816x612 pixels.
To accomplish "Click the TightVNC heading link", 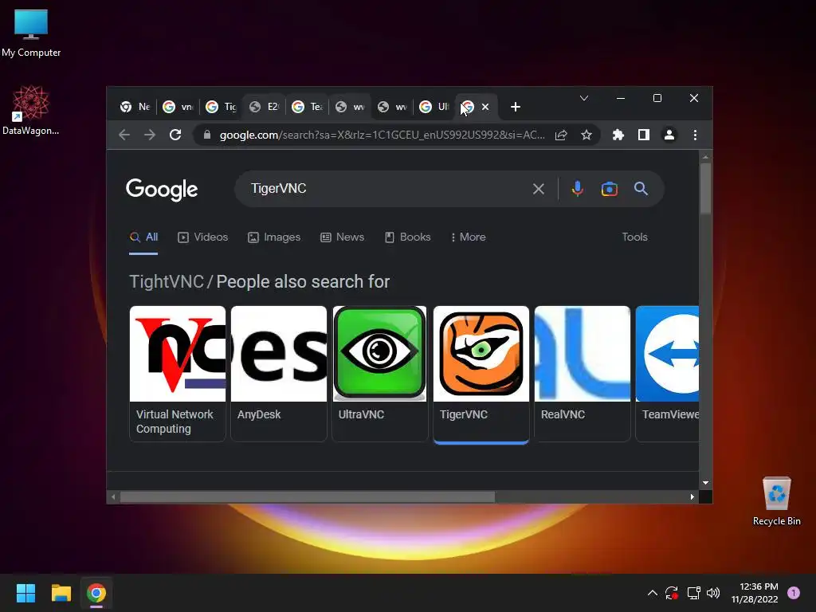I will click(166, 281).
